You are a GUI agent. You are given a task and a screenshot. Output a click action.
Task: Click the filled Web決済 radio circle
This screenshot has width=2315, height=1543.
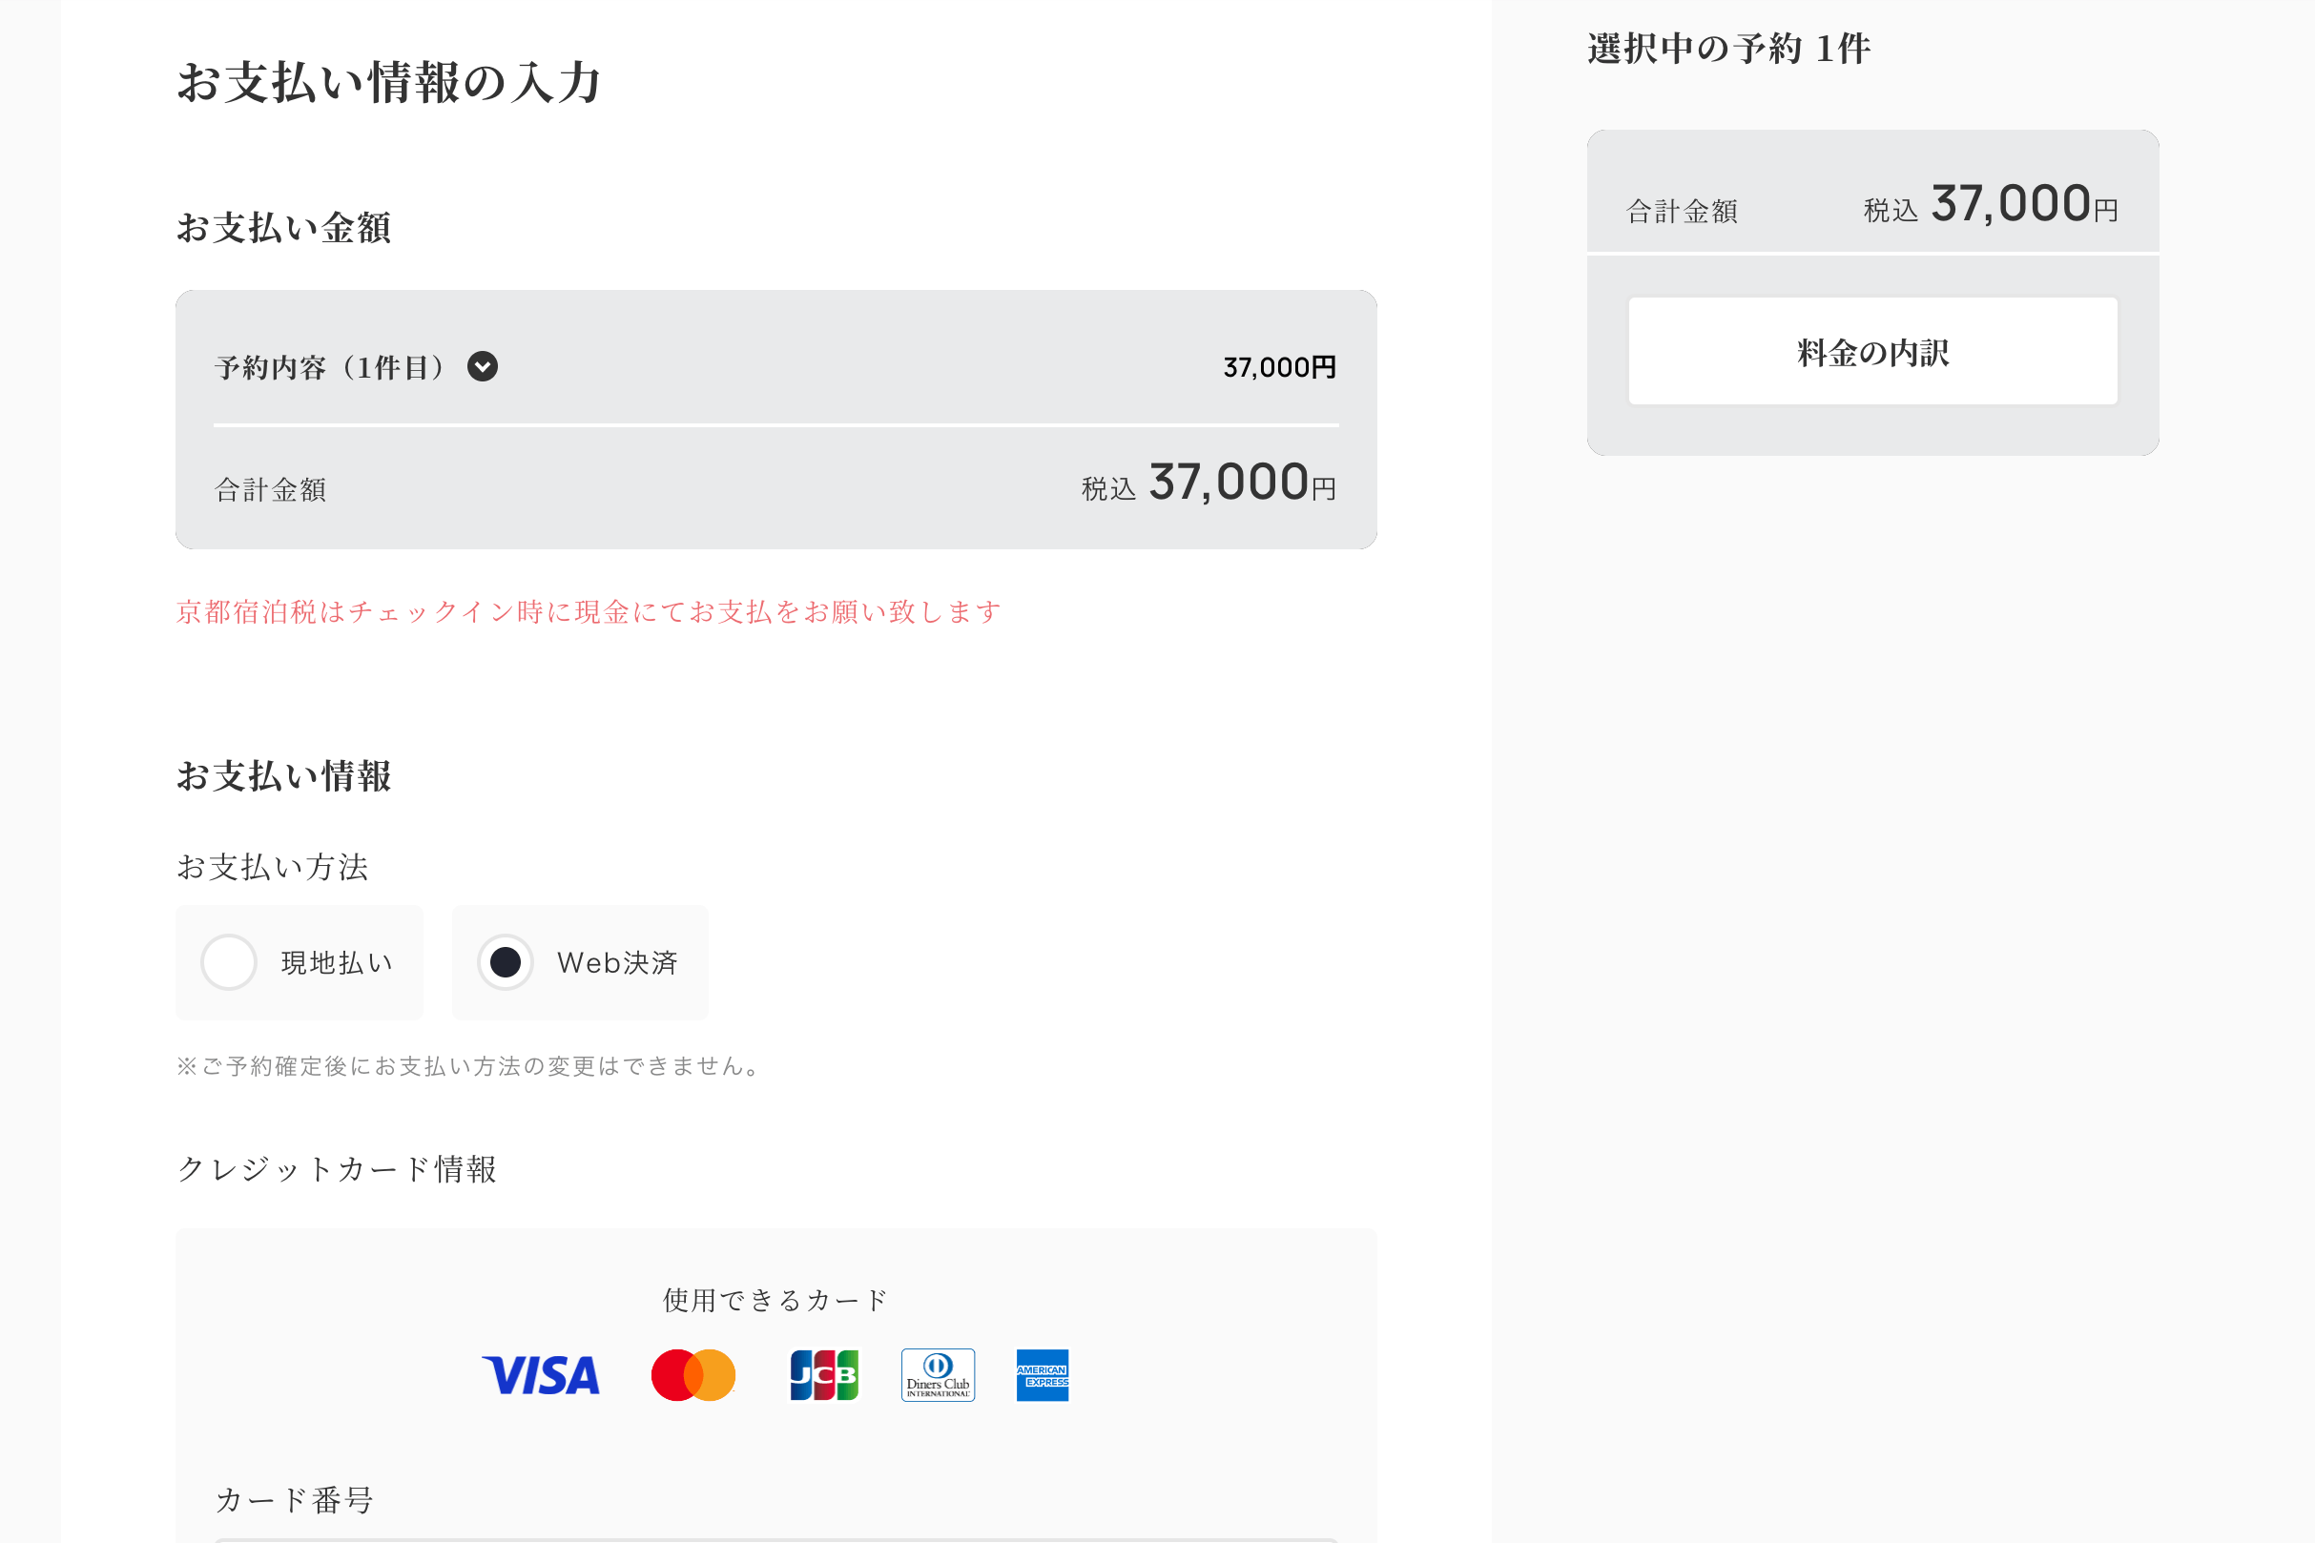[x=505, y=961]
